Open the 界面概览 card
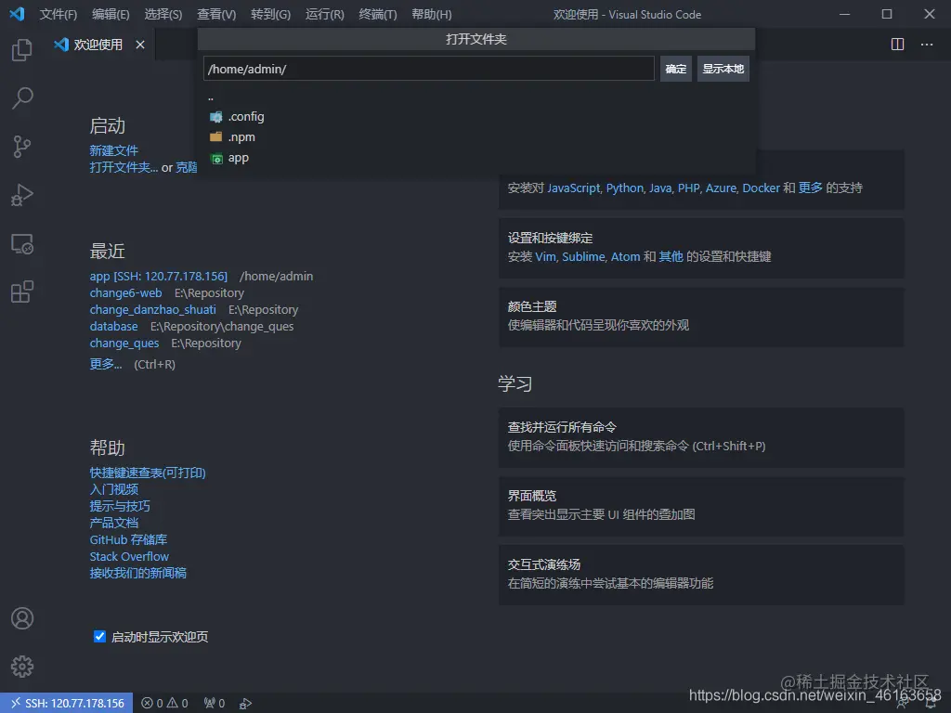 pyautogui.click(x=701, y=506)
